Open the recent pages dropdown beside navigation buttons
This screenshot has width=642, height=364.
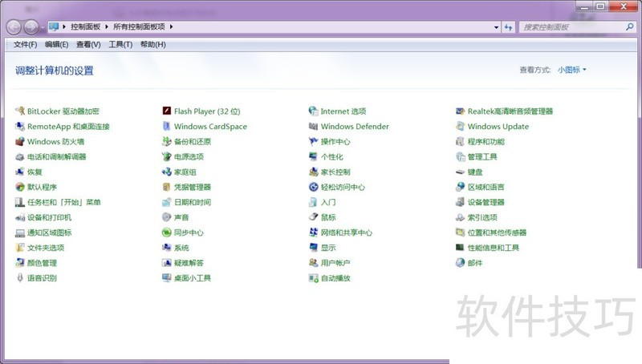(x=43, y=27)
